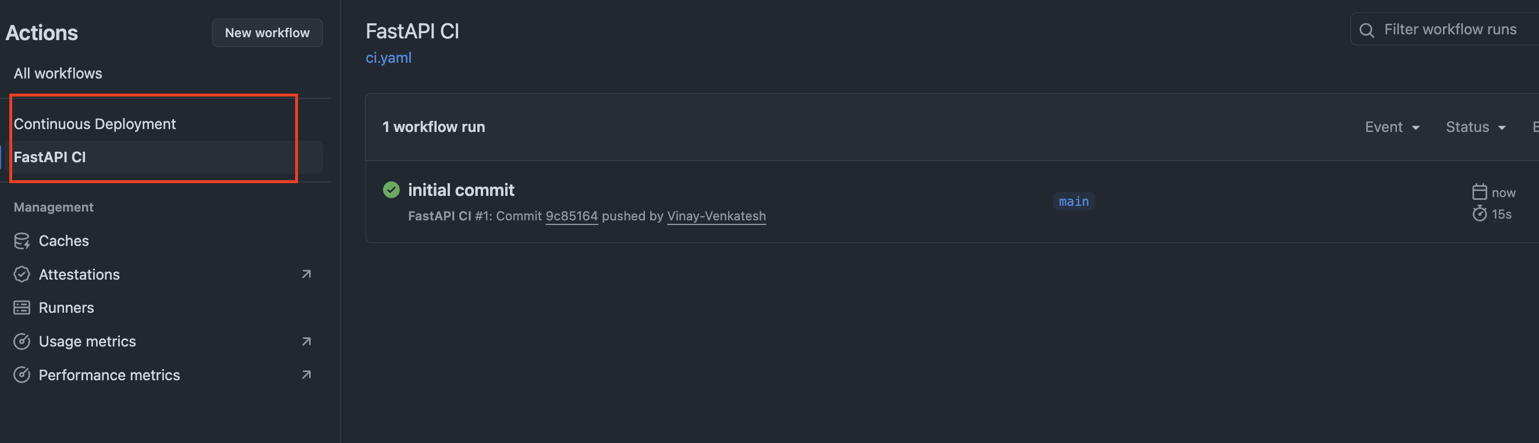The height and width of the screenshot is (443, 1539).
Task: Click the search magnifier icon
Action: coord(1366,30)
